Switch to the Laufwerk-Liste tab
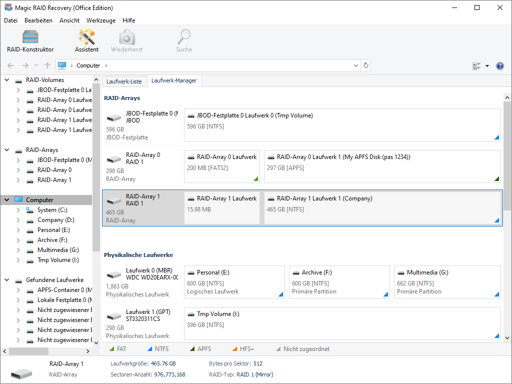 pyautogui.click(x=124, y=81)
